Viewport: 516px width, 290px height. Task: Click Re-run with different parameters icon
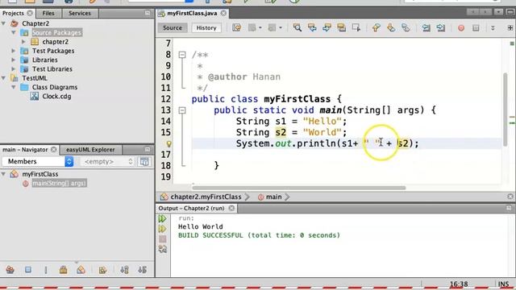(162, 229)
